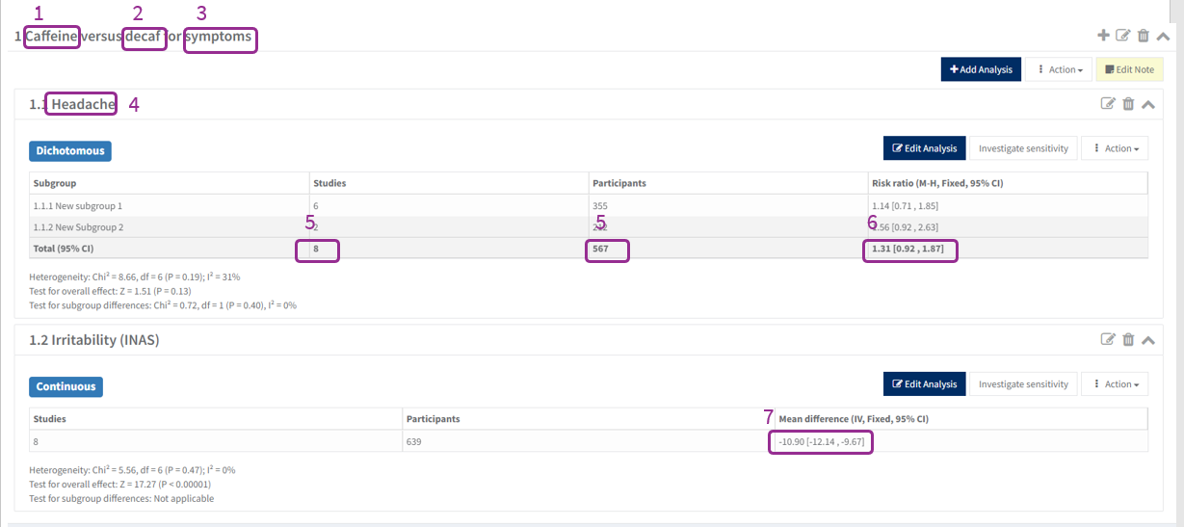The height and width of the screenshot is (527, 1184).
Task: Click Edit Analysis for Irritability (INAS)
Action: tap(924, 383)
